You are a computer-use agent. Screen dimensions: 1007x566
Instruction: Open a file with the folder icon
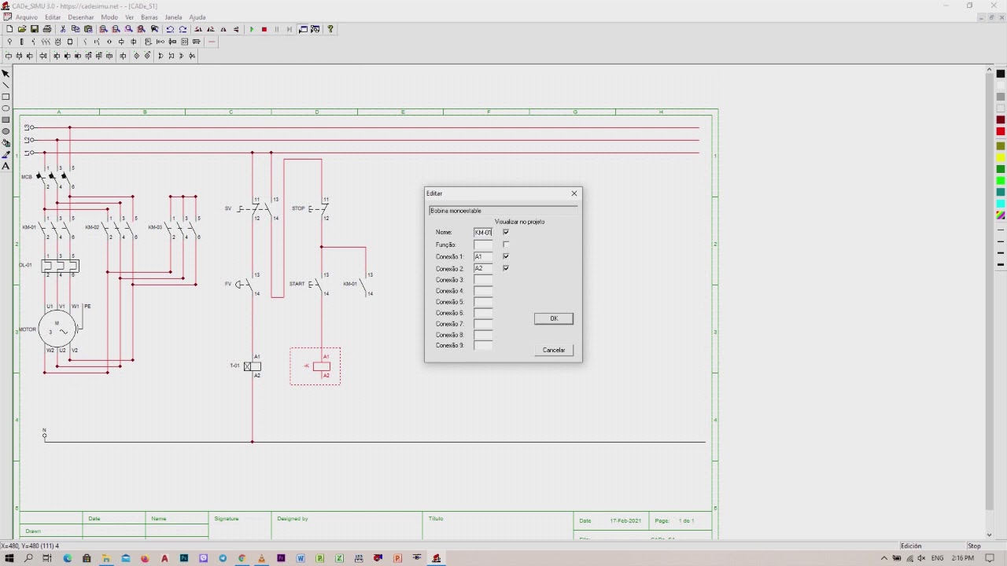(x=22, y=29)
